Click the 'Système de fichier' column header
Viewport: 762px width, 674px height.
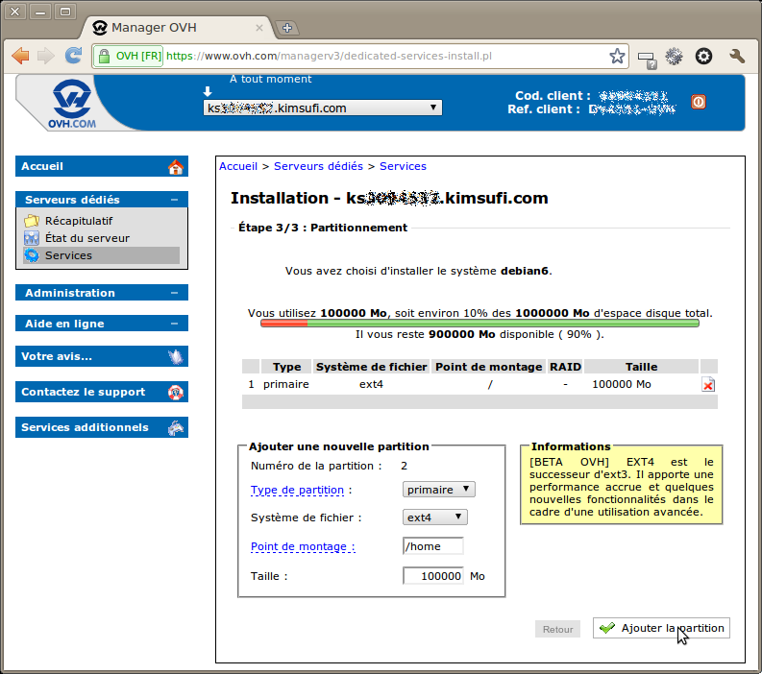371,367
